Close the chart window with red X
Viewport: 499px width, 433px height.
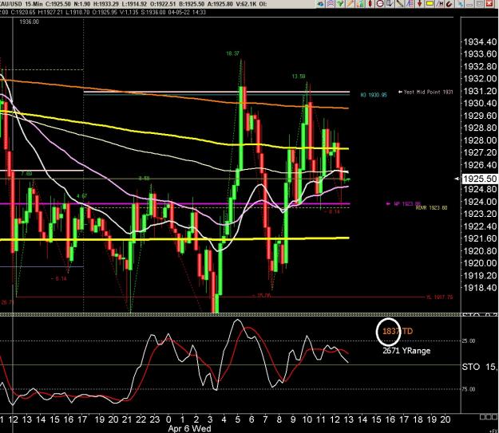click(489, 4)
